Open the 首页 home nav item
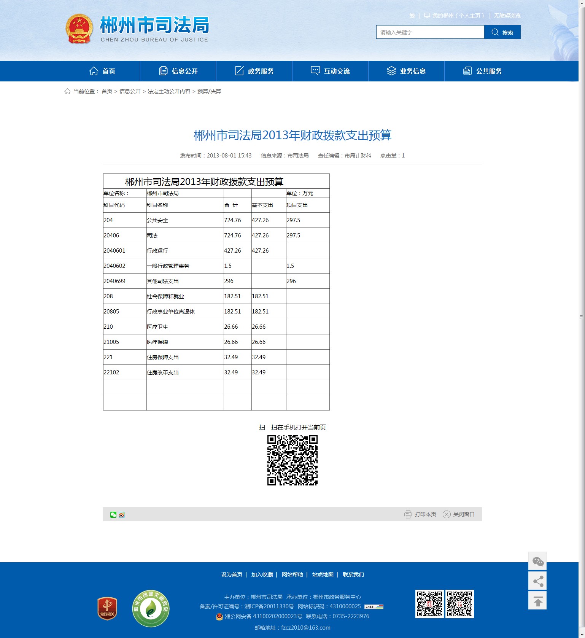 [x=102, y=71]
